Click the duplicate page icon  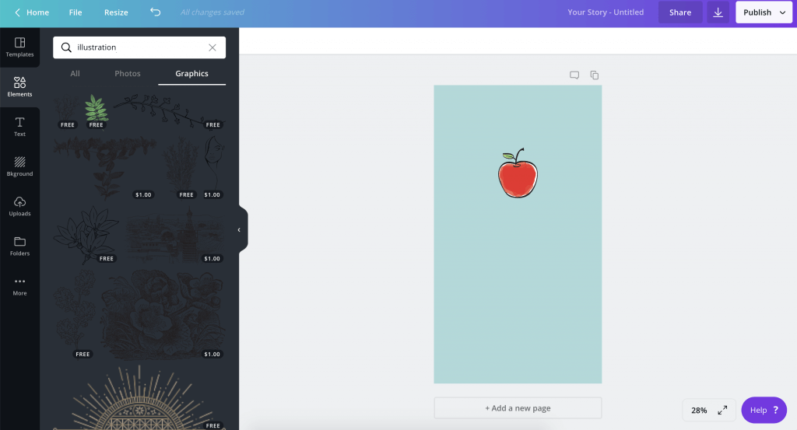tap(595, 75)
